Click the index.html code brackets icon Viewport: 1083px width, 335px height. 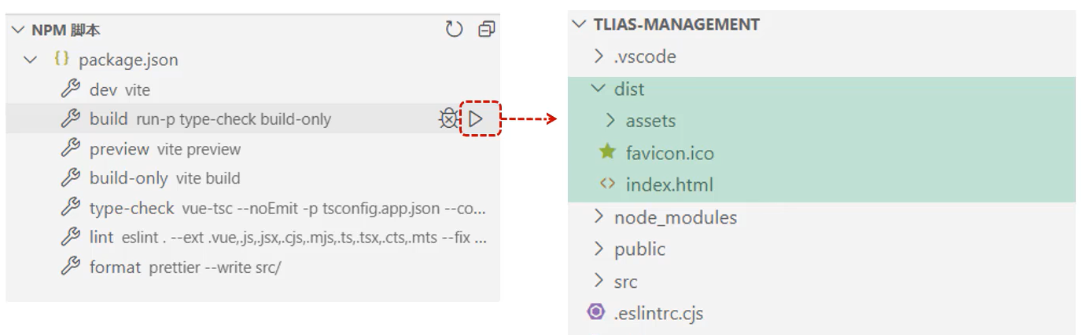607,184
